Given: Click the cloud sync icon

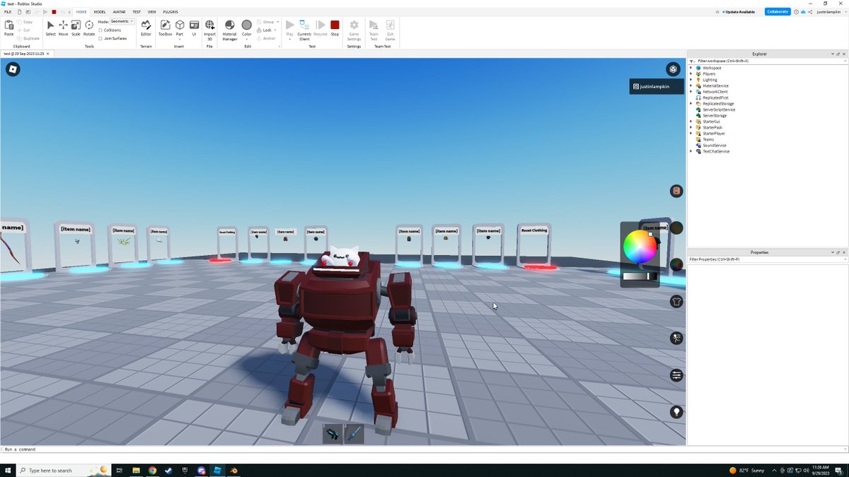Looking at the screenshot, I should pos(803,12).
